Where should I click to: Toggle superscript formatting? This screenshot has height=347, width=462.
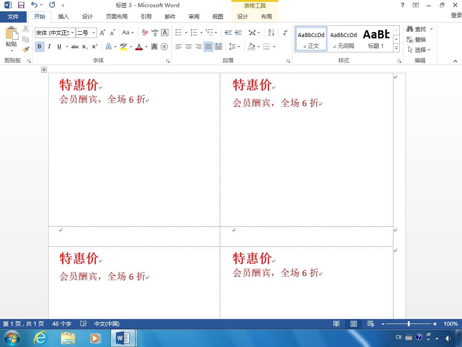point(95,47)
